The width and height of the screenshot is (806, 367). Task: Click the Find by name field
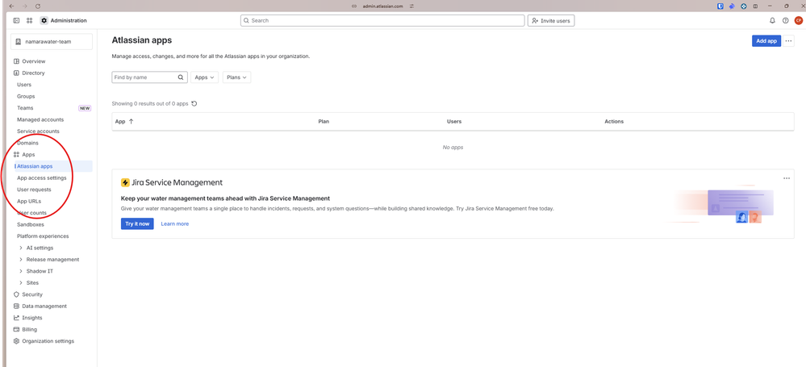click(149, 77)
